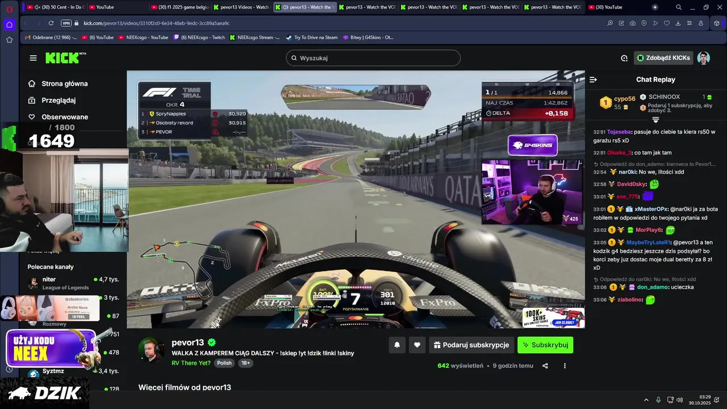Open the Odebrane (12 966) bookmark
The image size is (727, 409).
[x=51, y=37]
